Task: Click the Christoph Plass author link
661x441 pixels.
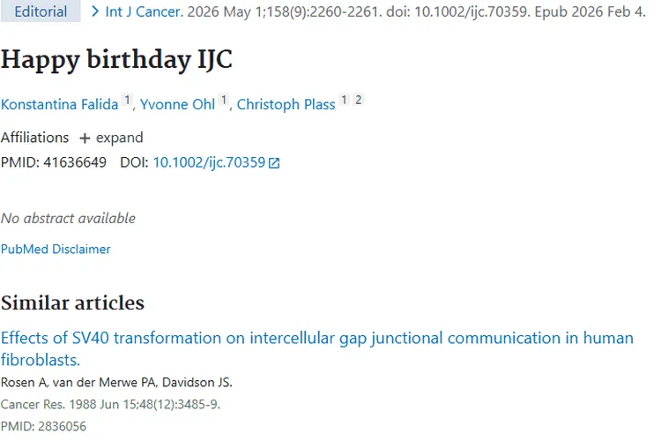Action: click(x=286, y=104)
